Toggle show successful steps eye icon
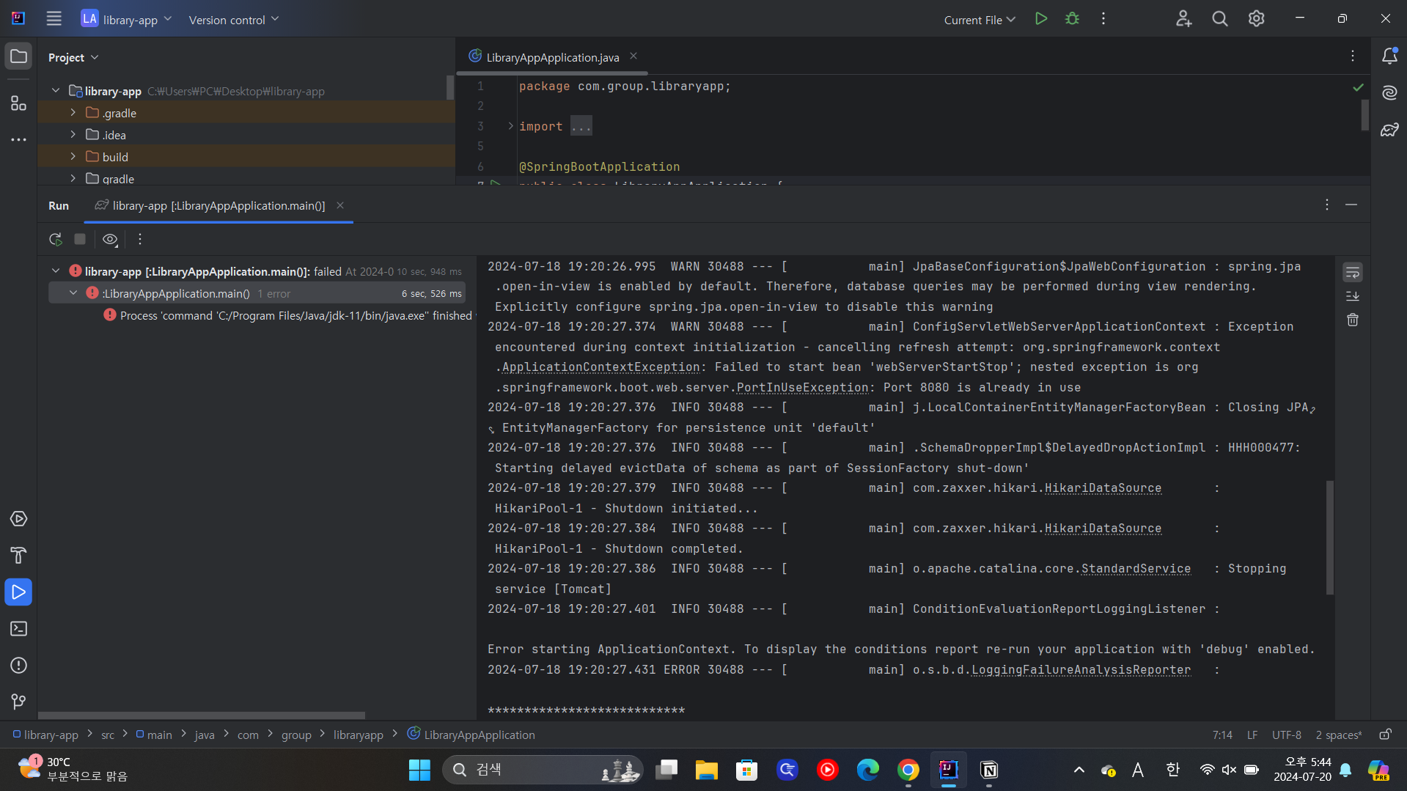Screen dimensions: 1407x791 pos(110,239)
